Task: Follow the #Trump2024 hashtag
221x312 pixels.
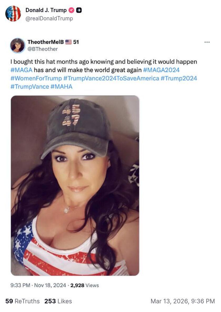Action: click(179, 78)
